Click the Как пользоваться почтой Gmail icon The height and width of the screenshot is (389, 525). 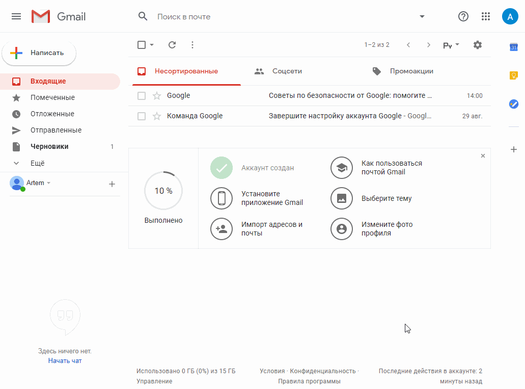(x=342, y=168)
